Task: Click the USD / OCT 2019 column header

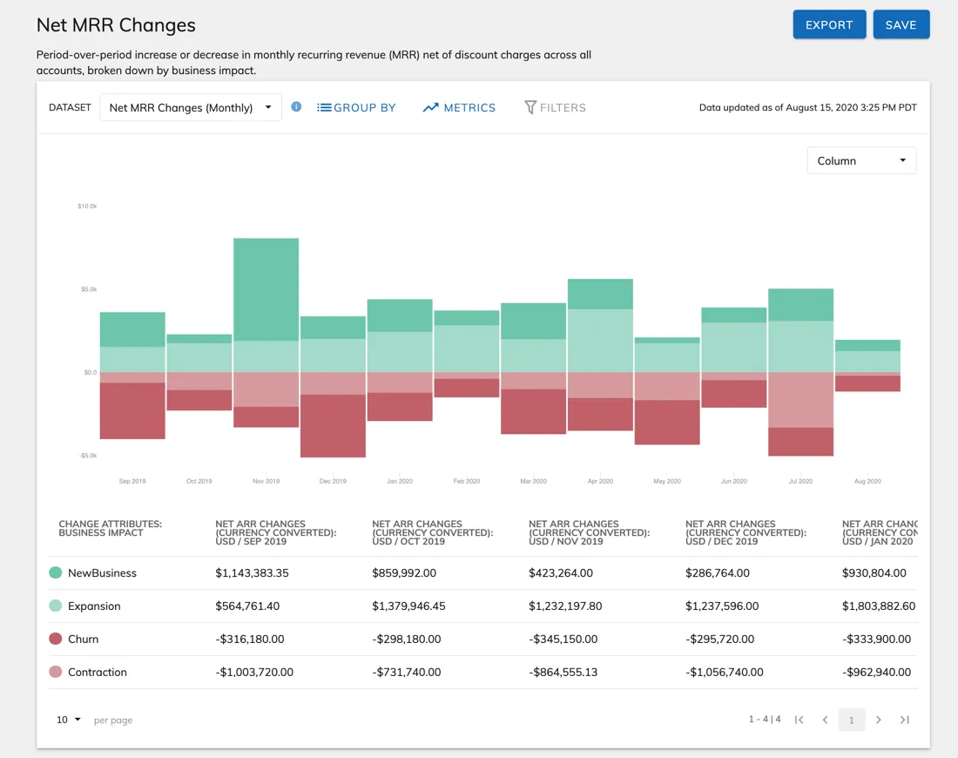Action: [x=433, y=532]
